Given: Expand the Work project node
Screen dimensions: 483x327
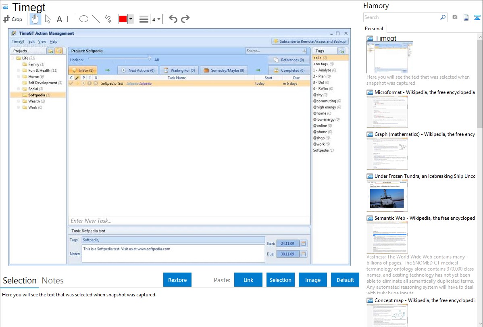Looking at the screenshot, I should (x=19, y=107).
